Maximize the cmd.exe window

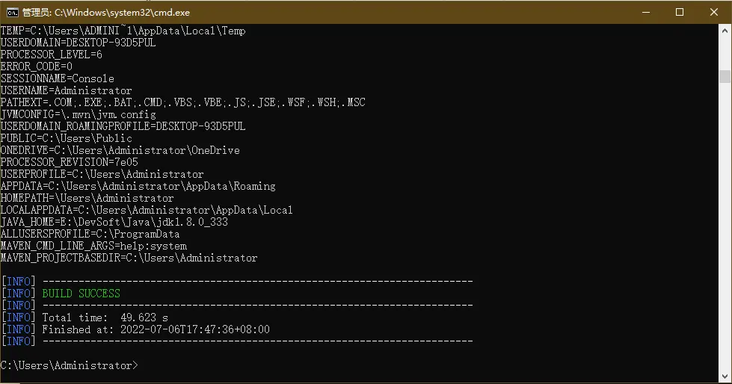(680, 12)
